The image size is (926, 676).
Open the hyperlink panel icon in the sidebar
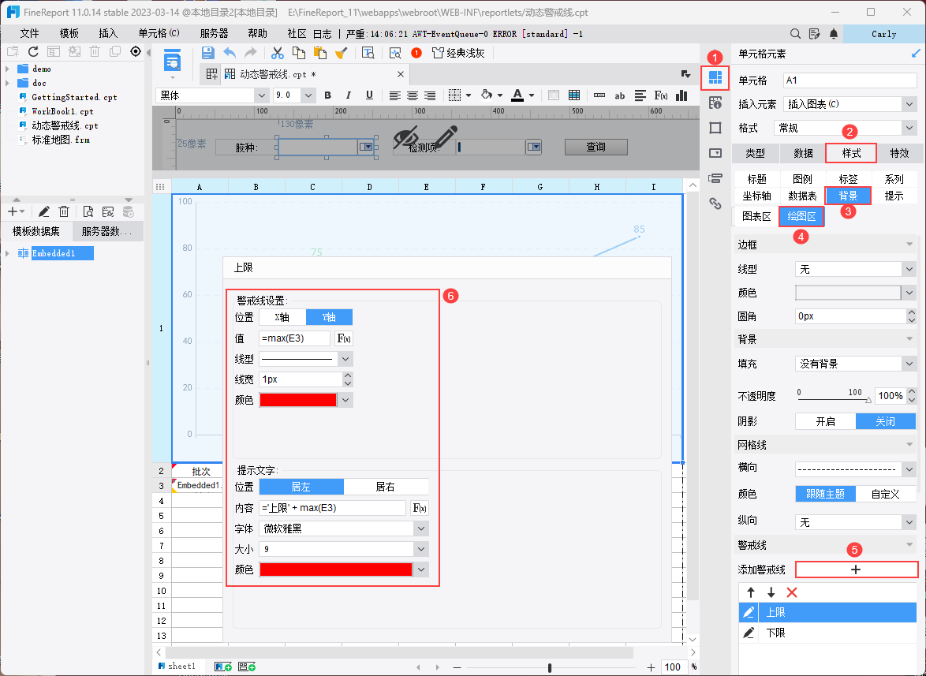pos(715,204)
